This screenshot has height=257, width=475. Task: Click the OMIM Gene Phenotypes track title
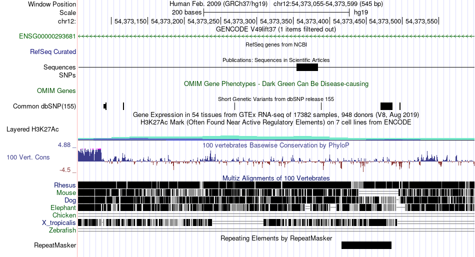coord(276,83)
